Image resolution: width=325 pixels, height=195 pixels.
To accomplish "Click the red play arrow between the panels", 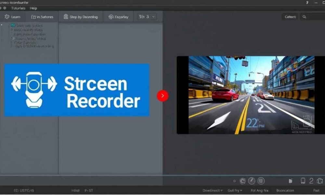I will tap(162, 96).
